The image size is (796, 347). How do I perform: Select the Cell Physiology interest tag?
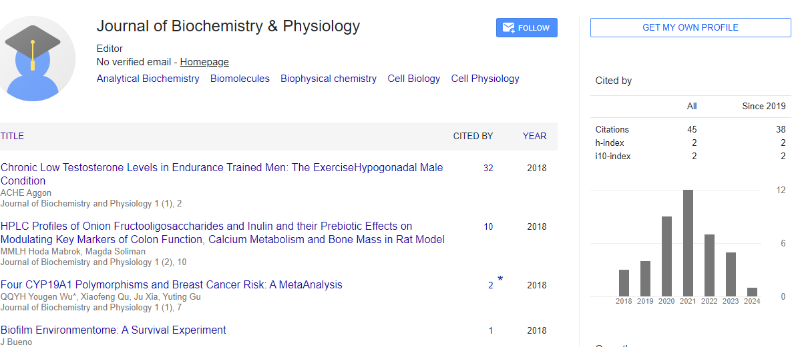pos(485,79)
